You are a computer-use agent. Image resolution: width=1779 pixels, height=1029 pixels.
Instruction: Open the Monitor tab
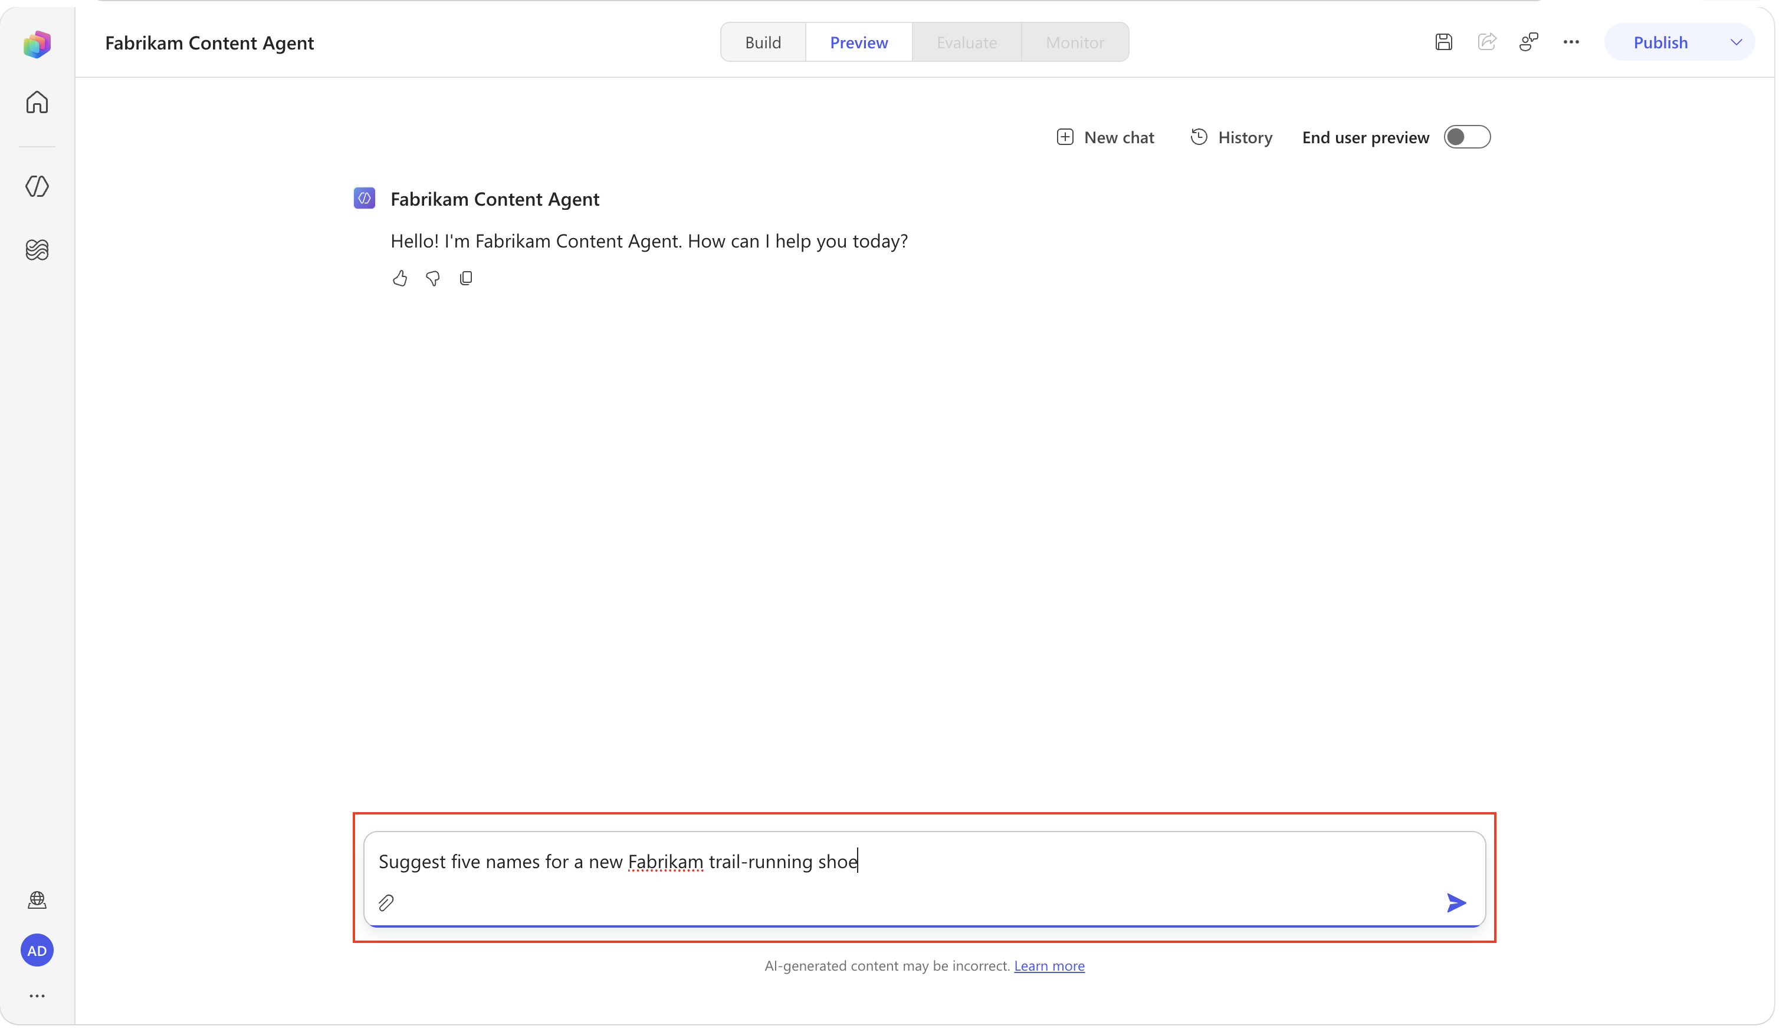(1075, 42)
